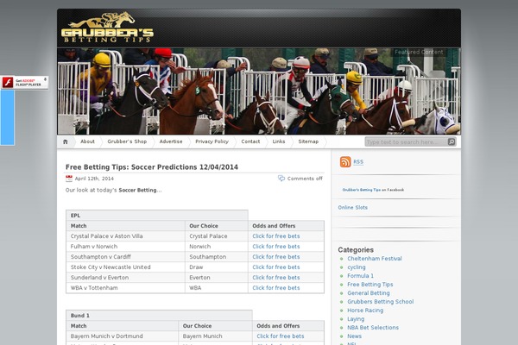Open the General Betting category
The width and height of the screenshot is (518, 345).
tap(369, 293)
